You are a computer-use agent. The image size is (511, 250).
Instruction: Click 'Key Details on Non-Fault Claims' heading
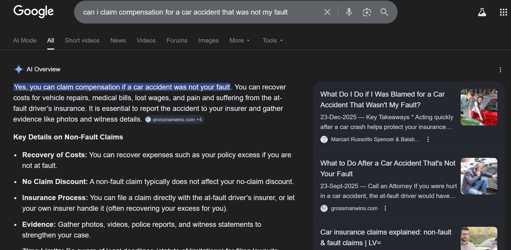68,137
